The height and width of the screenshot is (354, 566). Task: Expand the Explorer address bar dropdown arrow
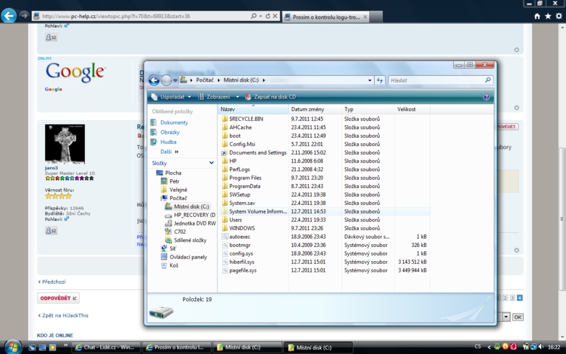click(x=370, y=80)
